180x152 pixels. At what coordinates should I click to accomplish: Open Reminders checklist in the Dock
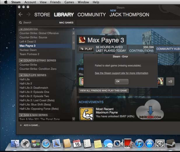click(x=87, y=144)
